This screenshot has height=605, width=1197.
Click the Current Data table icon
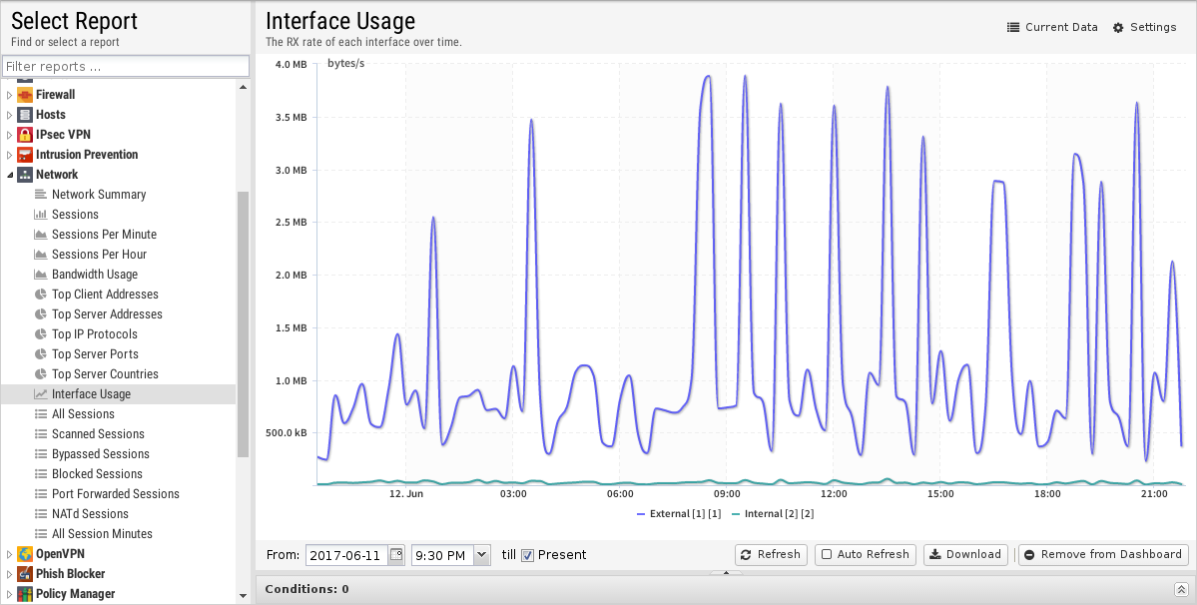1013,28
